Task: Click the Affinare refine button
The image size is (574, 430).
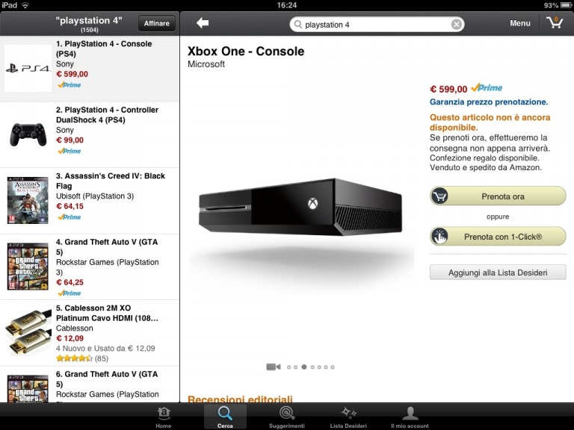Action: click(x=157, y=23)
